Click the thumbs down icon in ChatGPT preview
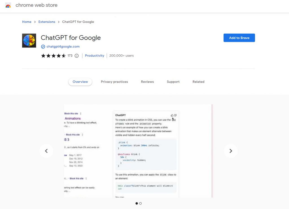This screenshot has width=289, height=209. coord(176,115)
